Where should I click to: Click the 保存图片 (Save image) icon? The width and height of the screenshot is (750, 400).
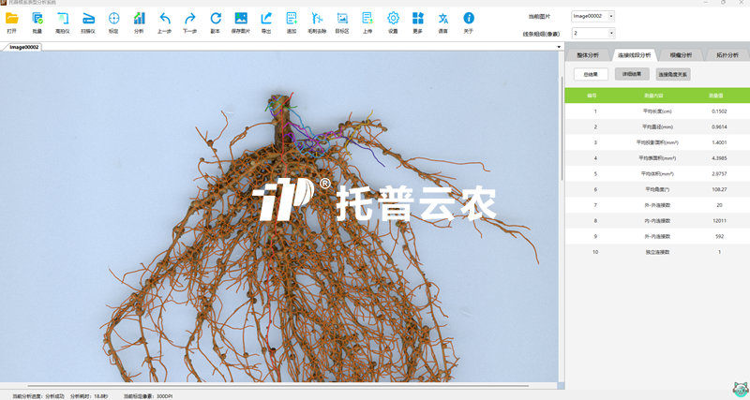point(241,19)
